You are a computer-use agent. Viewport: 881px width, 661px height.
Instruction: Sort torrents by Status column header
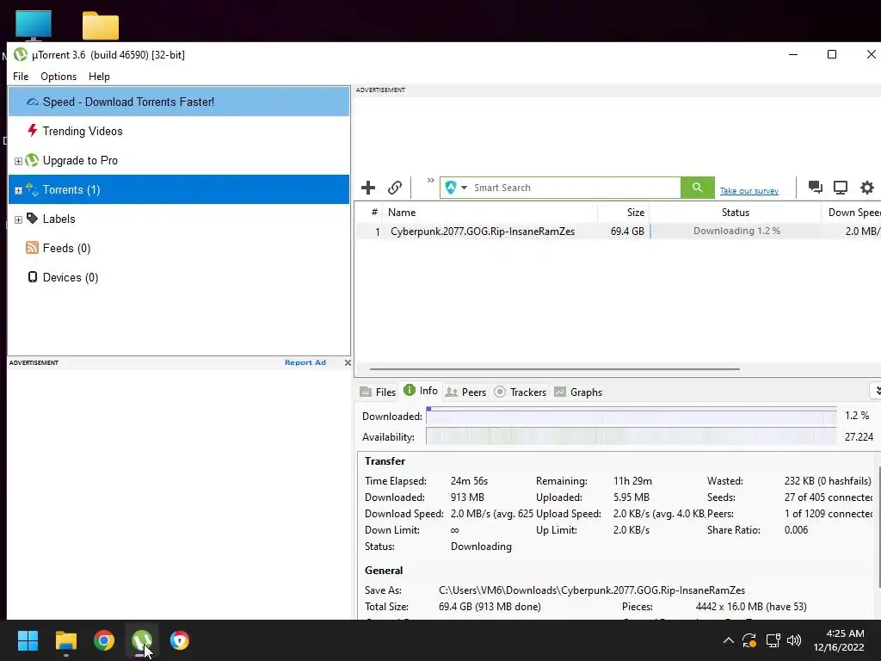click(x=735, y=213)
